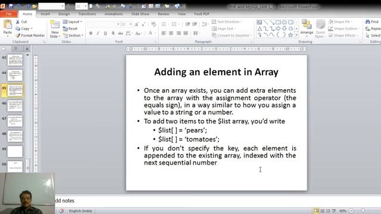
Task: Click Select in Editing group
Action: 373,36
